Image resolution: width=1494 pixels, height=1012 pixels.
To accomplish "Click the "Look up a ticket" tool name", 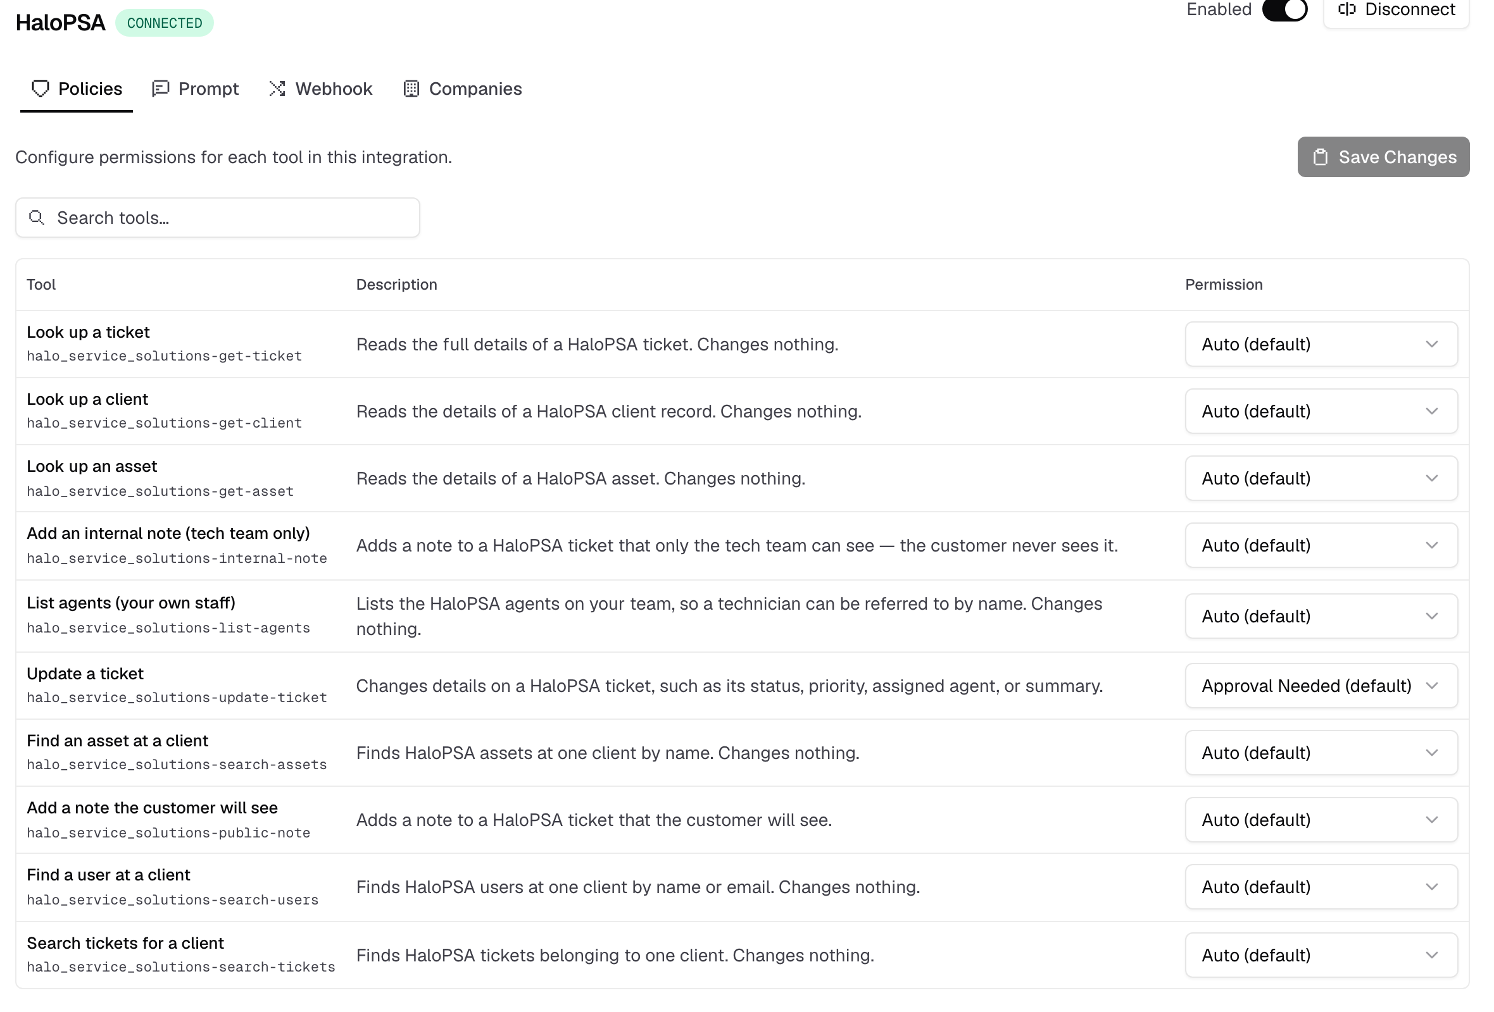I will coord(88,332).
